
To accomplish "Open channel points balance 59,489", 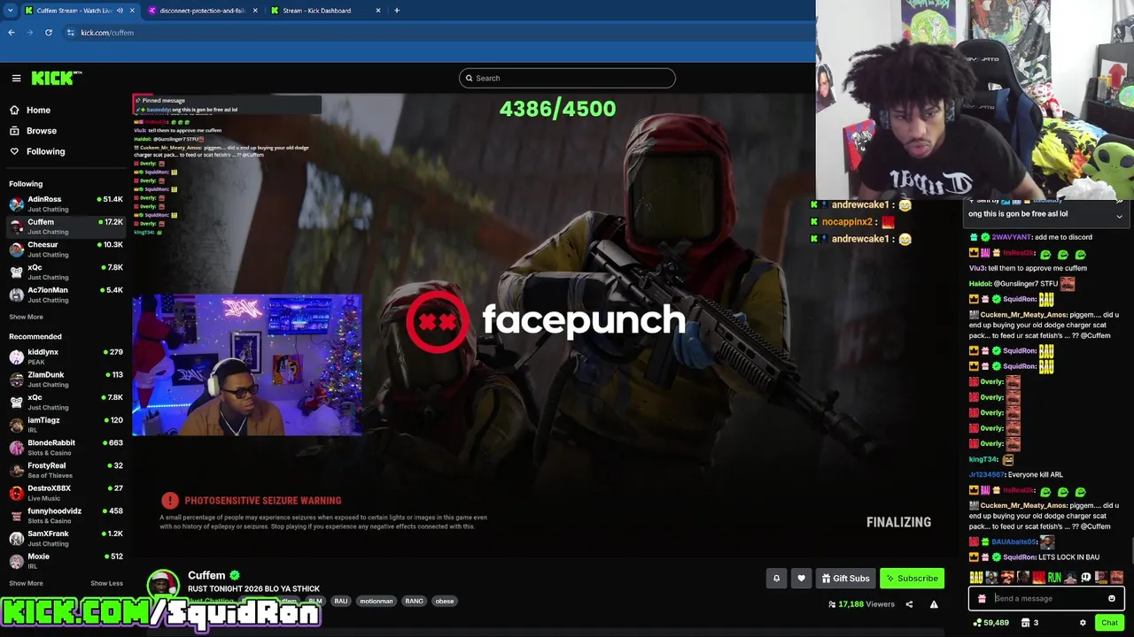I will click(x=990, y=623).
